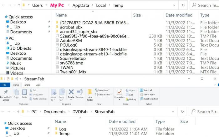Switch to the Home ribbon tab
The width and height of the screenshot is (219, 137).
tap(16, 85)
